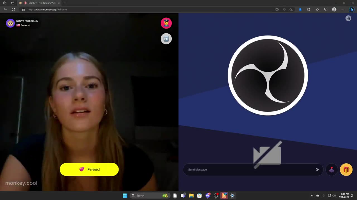
Task: Go back to the previous page
Action: [x=5, y=9]
